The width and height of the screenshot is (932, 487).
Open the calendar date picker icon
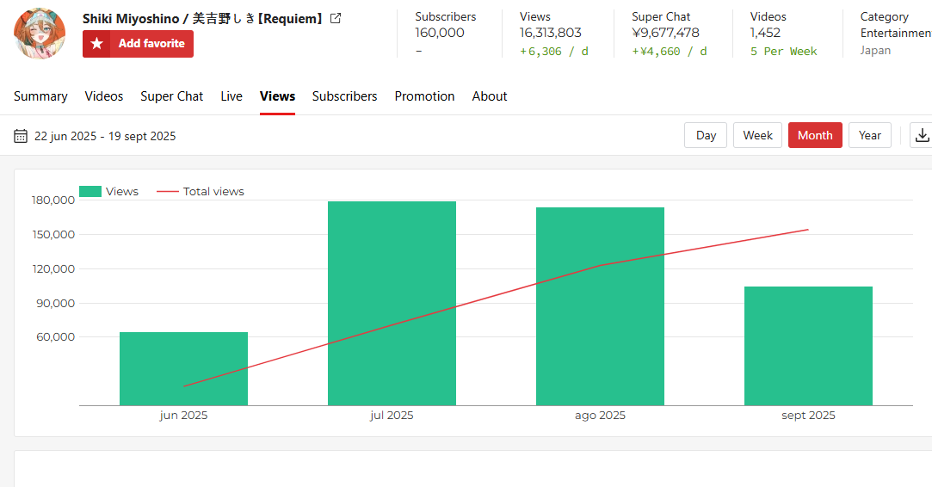(x=20, y=136)
